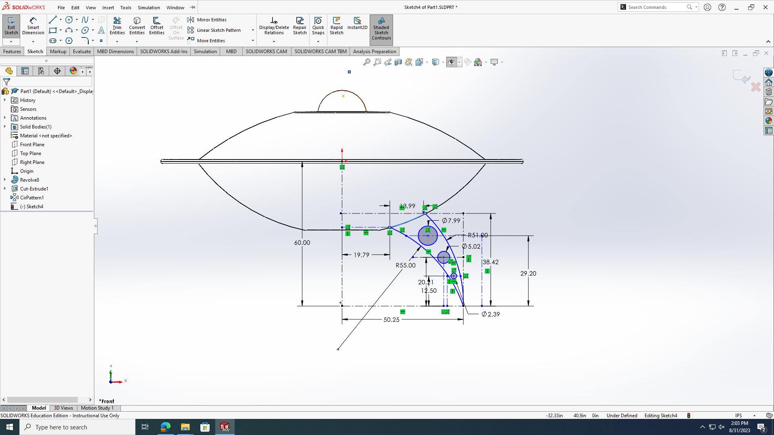Expand the Revolve8 feature node
Viewport: 774px width, 435px height.
tap(5, 180)
